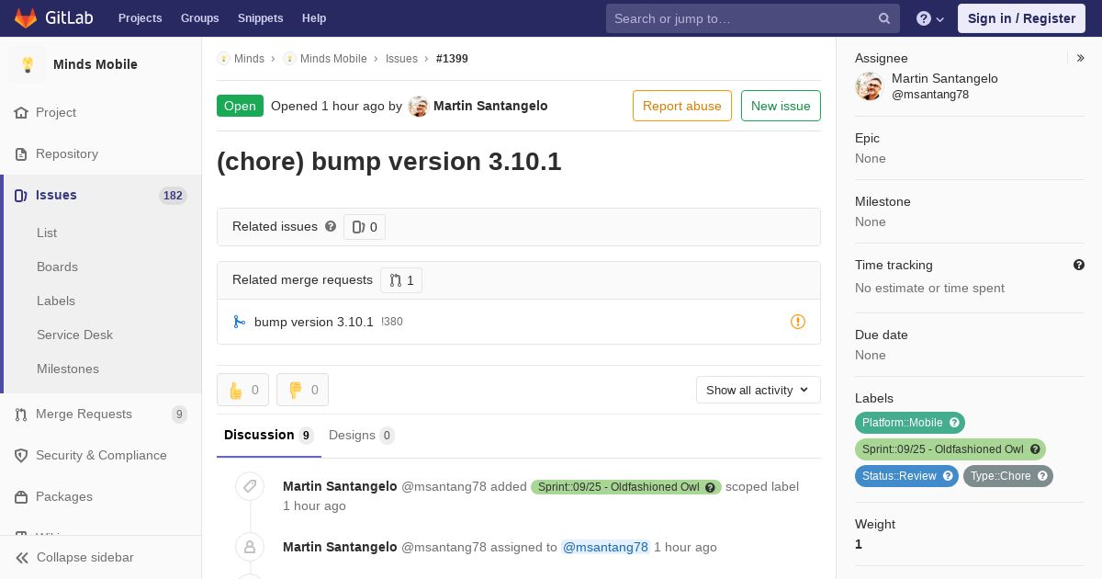This screenshot has width=1102, height=579.
Task: Click the search magnifier icon
Action: 884,18
